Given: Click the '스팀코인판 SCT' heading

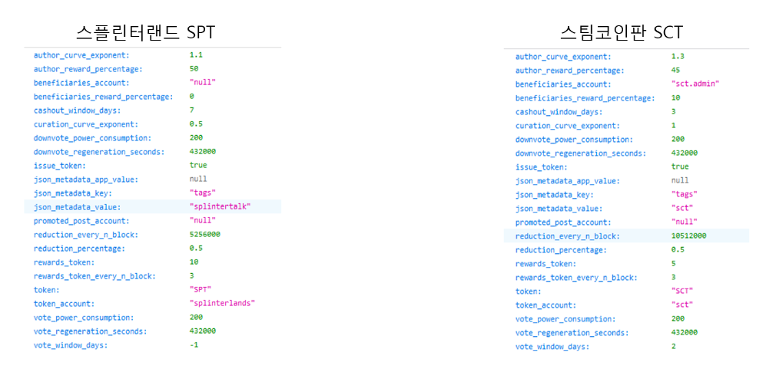Looking at the screenshot, I should tap(622, 33).
